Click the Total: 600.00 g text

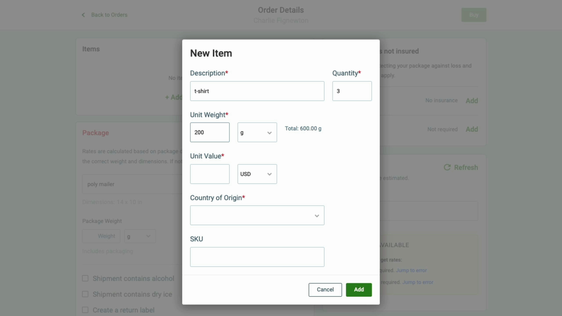coord(303,128)
